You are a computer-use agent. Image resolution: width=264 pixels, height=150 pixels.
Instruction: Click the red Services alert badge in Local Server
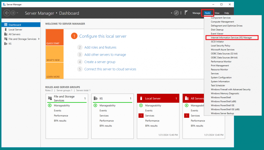(141, 116)
